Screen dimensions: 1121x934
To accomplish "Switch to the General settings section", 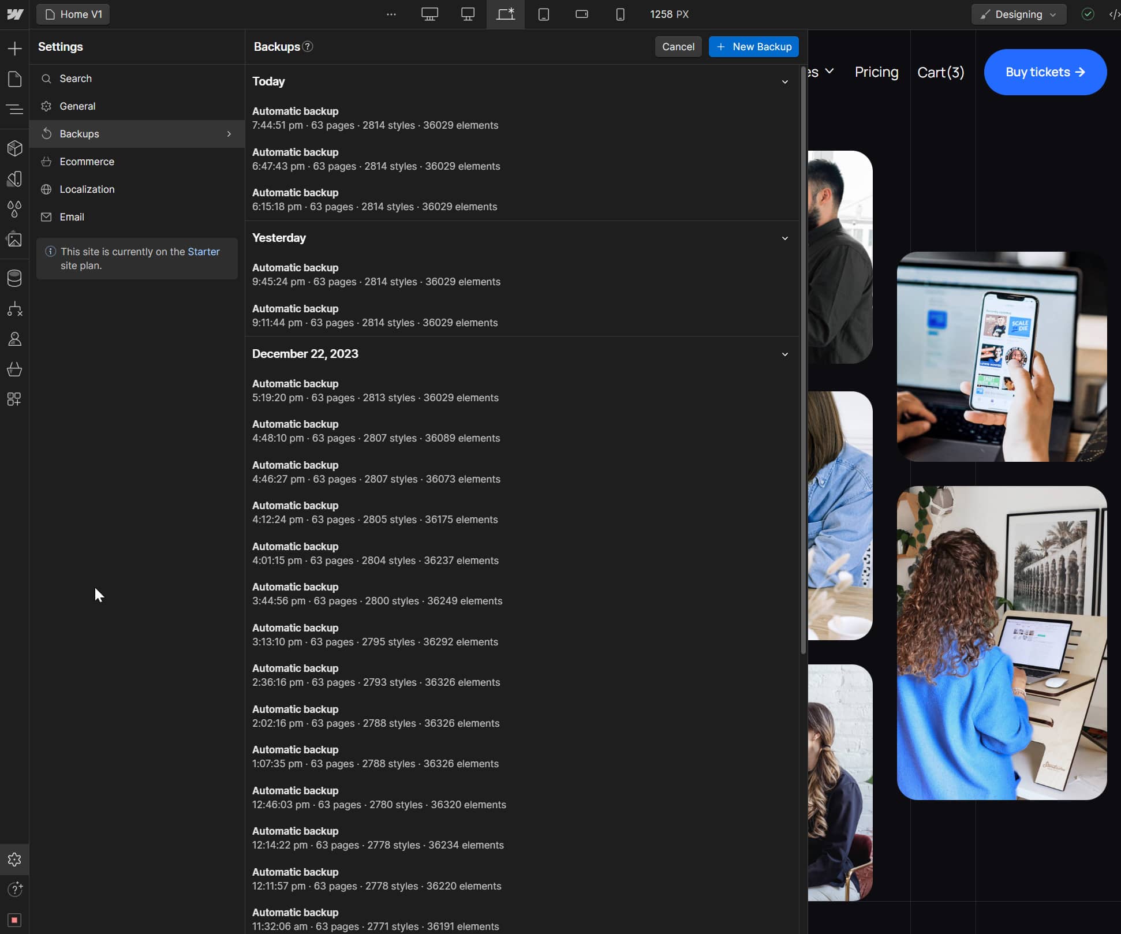I will click(x=77, y=106).
